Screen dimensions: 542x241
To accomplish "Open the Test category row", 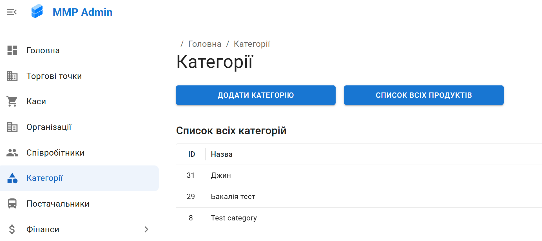I will point(234,218).
